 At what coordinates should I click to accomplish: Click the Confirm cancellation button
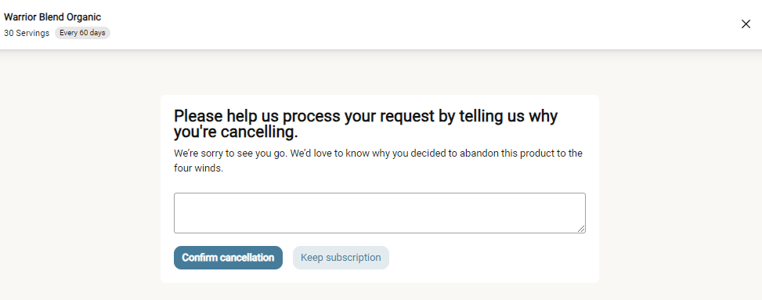228,258
